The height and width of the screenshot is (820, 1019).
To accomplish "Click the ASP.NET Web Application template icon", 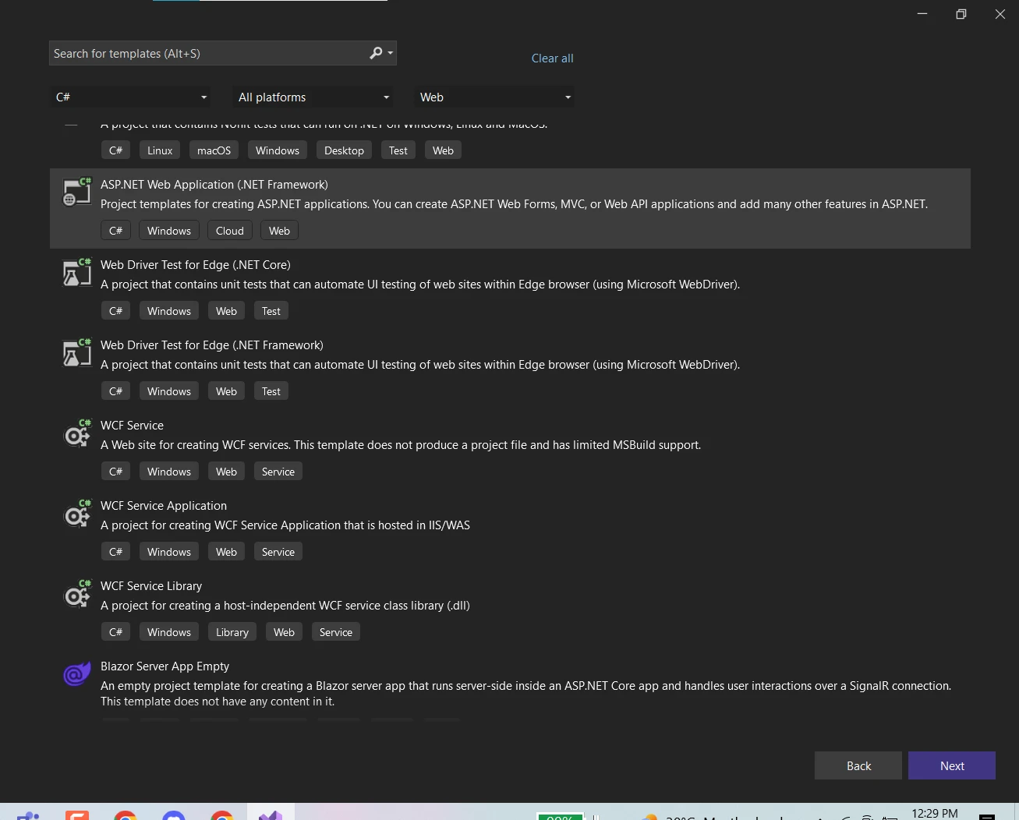I will coord(76,193).
